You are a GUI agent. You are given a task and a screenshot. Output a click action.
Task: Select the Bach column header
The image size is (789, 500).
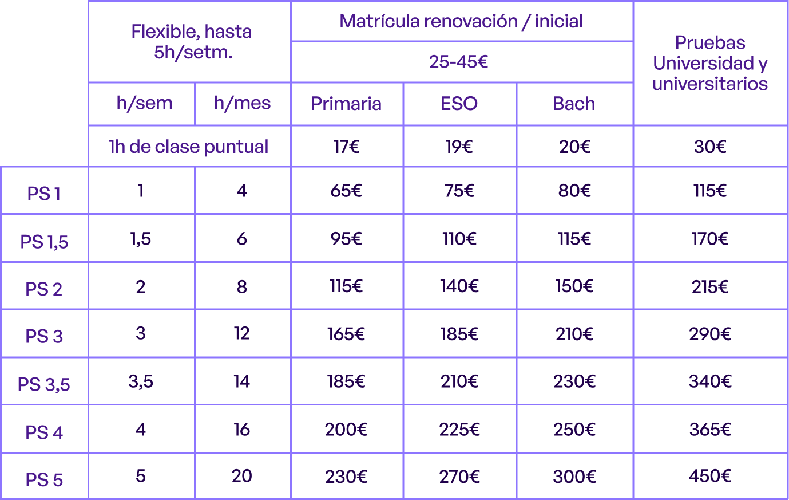(x=574, y=104)
